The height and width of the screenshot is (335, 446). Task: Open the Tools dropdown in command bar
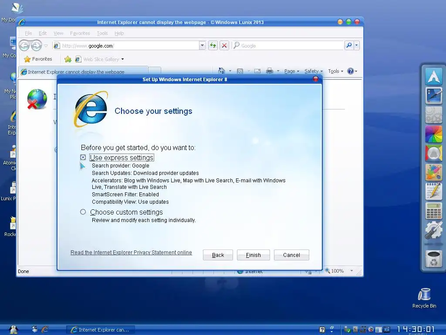point(336,71)
